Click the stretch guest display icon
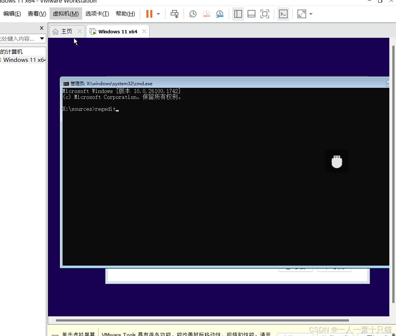The height and width of the screenshot is (336, 396). click(302, 14)
